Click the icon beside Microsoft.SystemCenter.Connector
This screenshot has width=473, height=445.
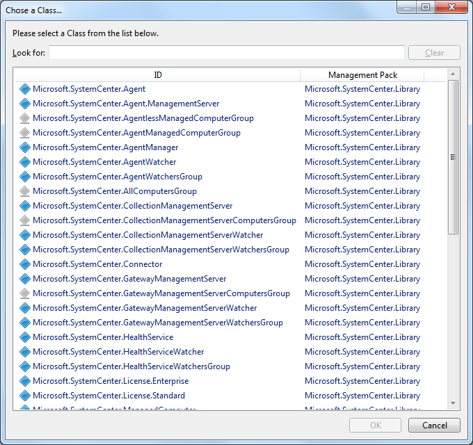coord(25,264)
